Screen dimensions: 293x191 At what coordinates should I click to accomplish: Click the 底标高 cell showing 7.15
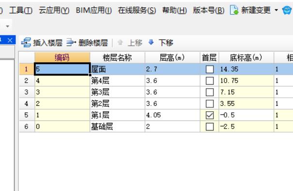pos(246,92)
